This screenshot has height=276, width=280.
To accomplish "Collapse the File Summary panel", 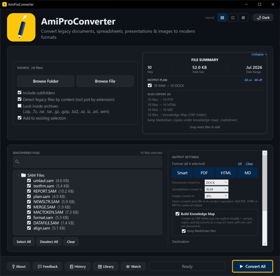I will tap(259, 54).
